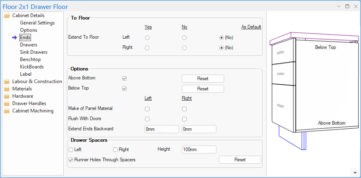Image resolution: width=361 pixels, height=178 pixels.
Task: Click the blue arrow beside Ends
Action: click(15, 37)
